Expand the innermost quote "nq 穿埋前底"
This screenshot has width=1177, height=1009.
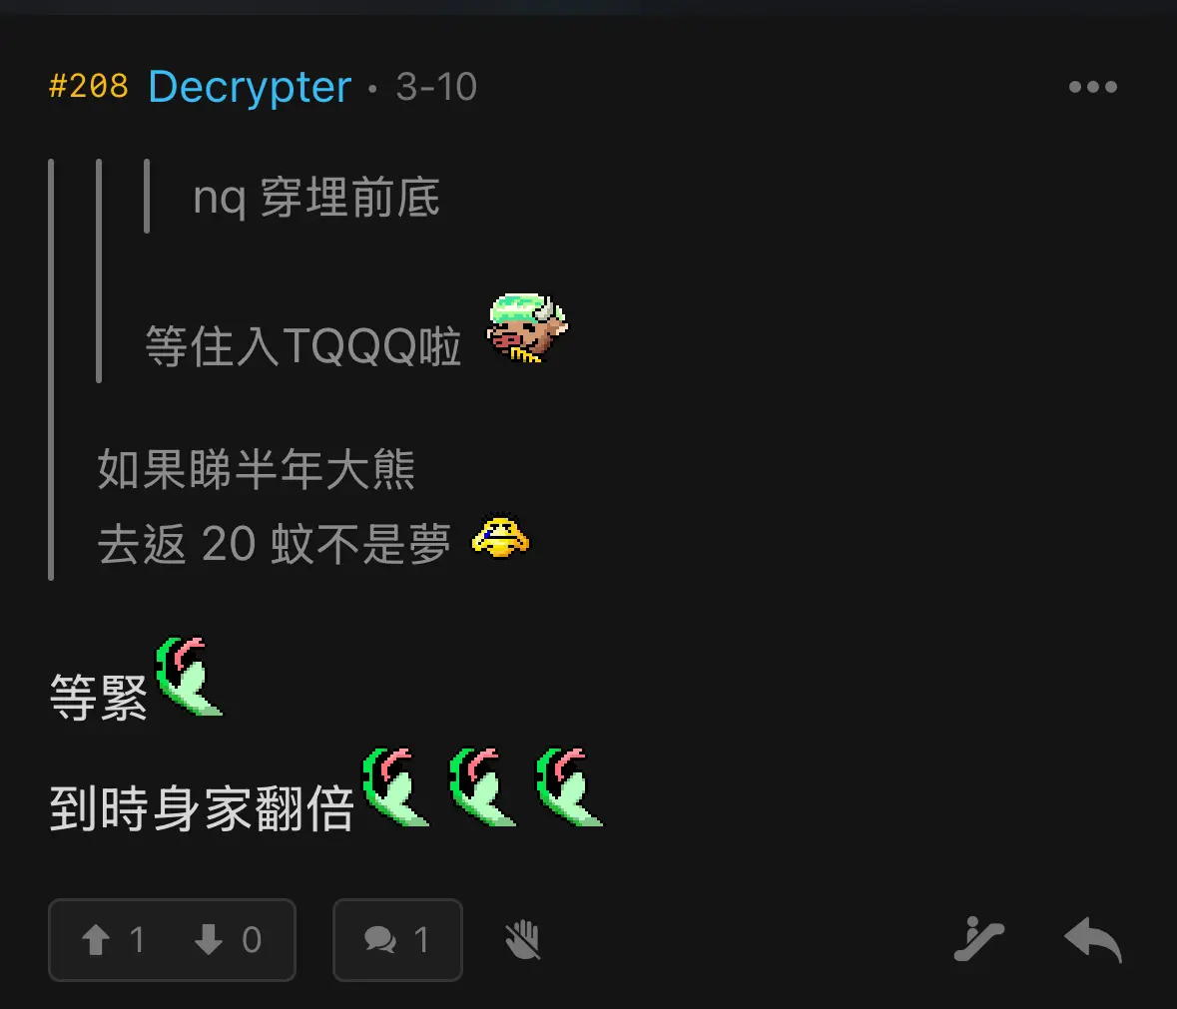click(x=316, y=198)
